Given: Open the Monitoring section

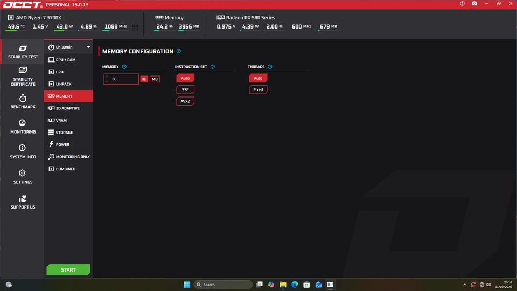Looking at the screenshot, I should 23,127.
